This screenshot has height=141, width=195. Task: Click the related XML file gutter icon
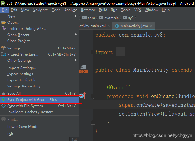click(84, 69)
